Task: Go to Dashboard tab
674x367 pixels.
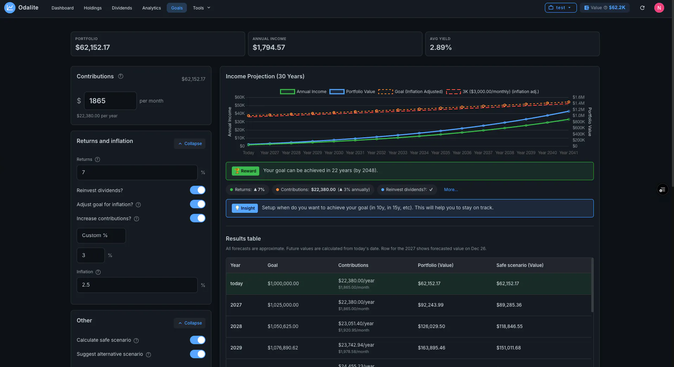Action: pos(63,8)
